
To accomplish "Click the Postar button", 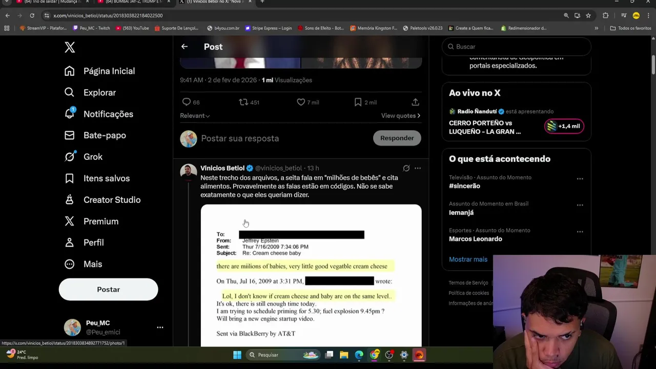I will point(108,290).
